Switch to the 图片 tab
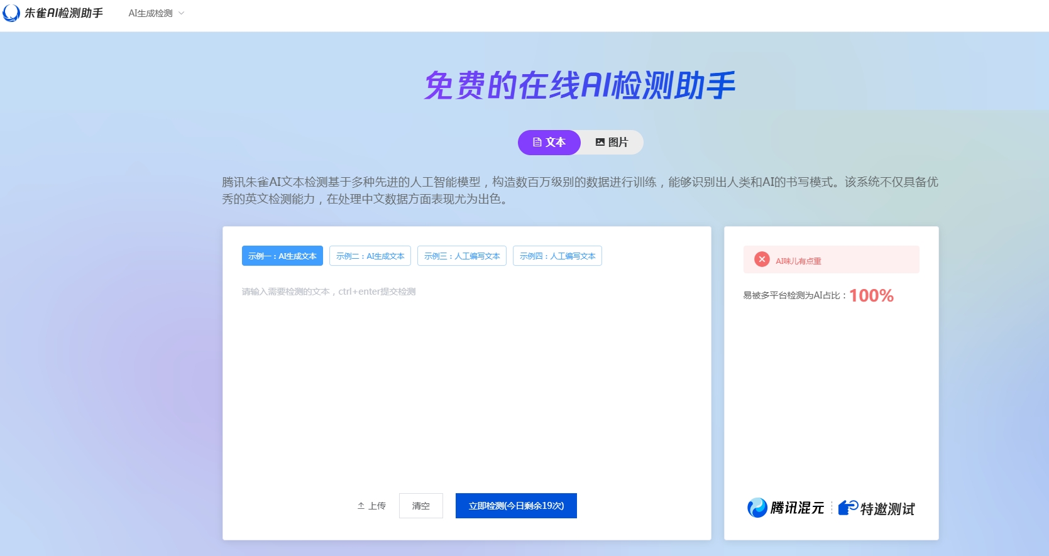 pyautogui.click(x=612, y=142)
